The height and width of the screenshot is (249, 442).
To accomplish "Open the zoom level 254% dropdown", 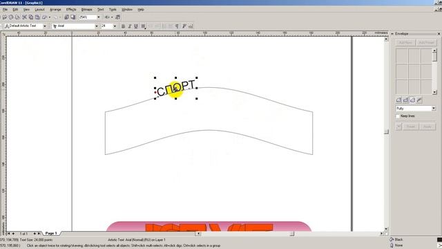I will (x=98, y=17).
